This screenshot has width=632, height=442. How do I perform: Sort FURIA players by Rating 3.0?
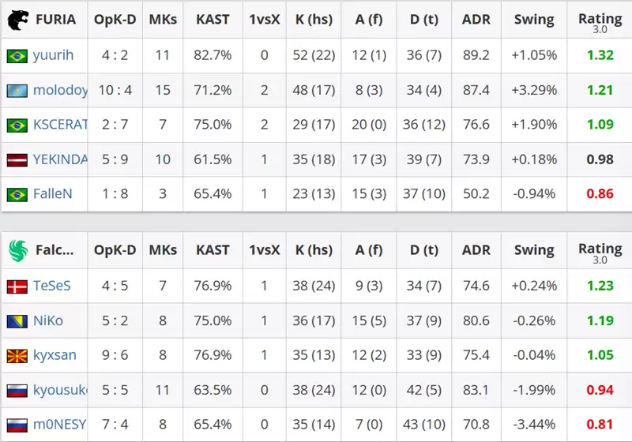point(600,21)
